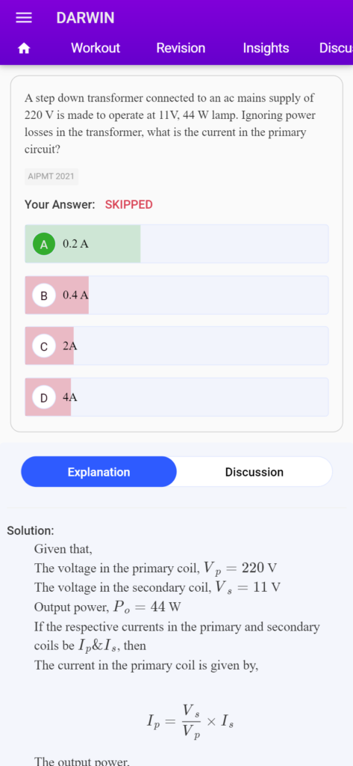Switch to the Revision tab

181,48
